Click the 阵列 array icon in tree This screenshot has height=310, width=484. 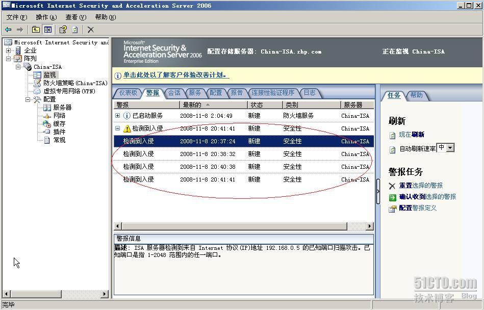pos(18,58)
